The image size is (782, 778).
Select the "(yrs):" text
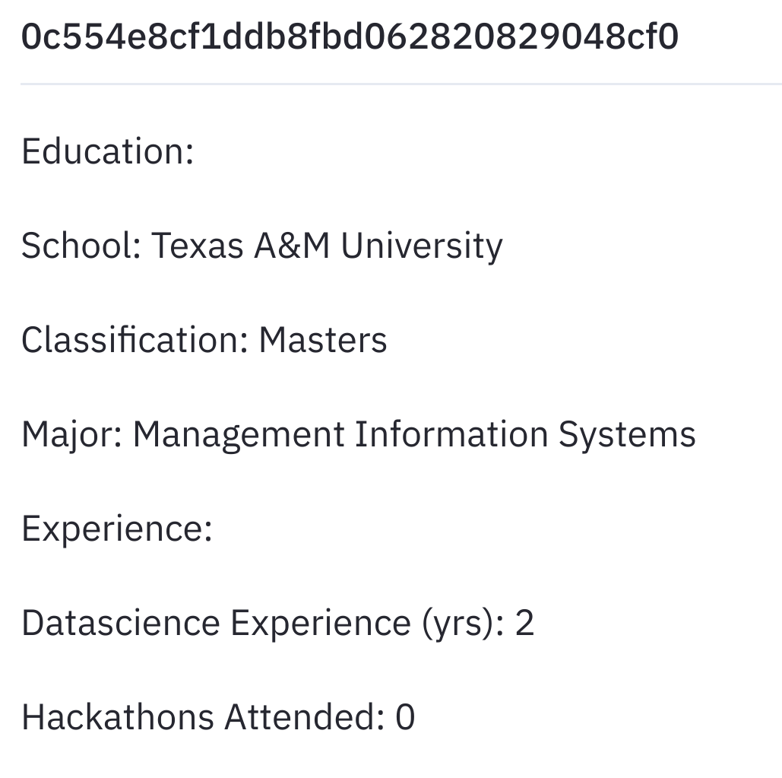[462, 623]
